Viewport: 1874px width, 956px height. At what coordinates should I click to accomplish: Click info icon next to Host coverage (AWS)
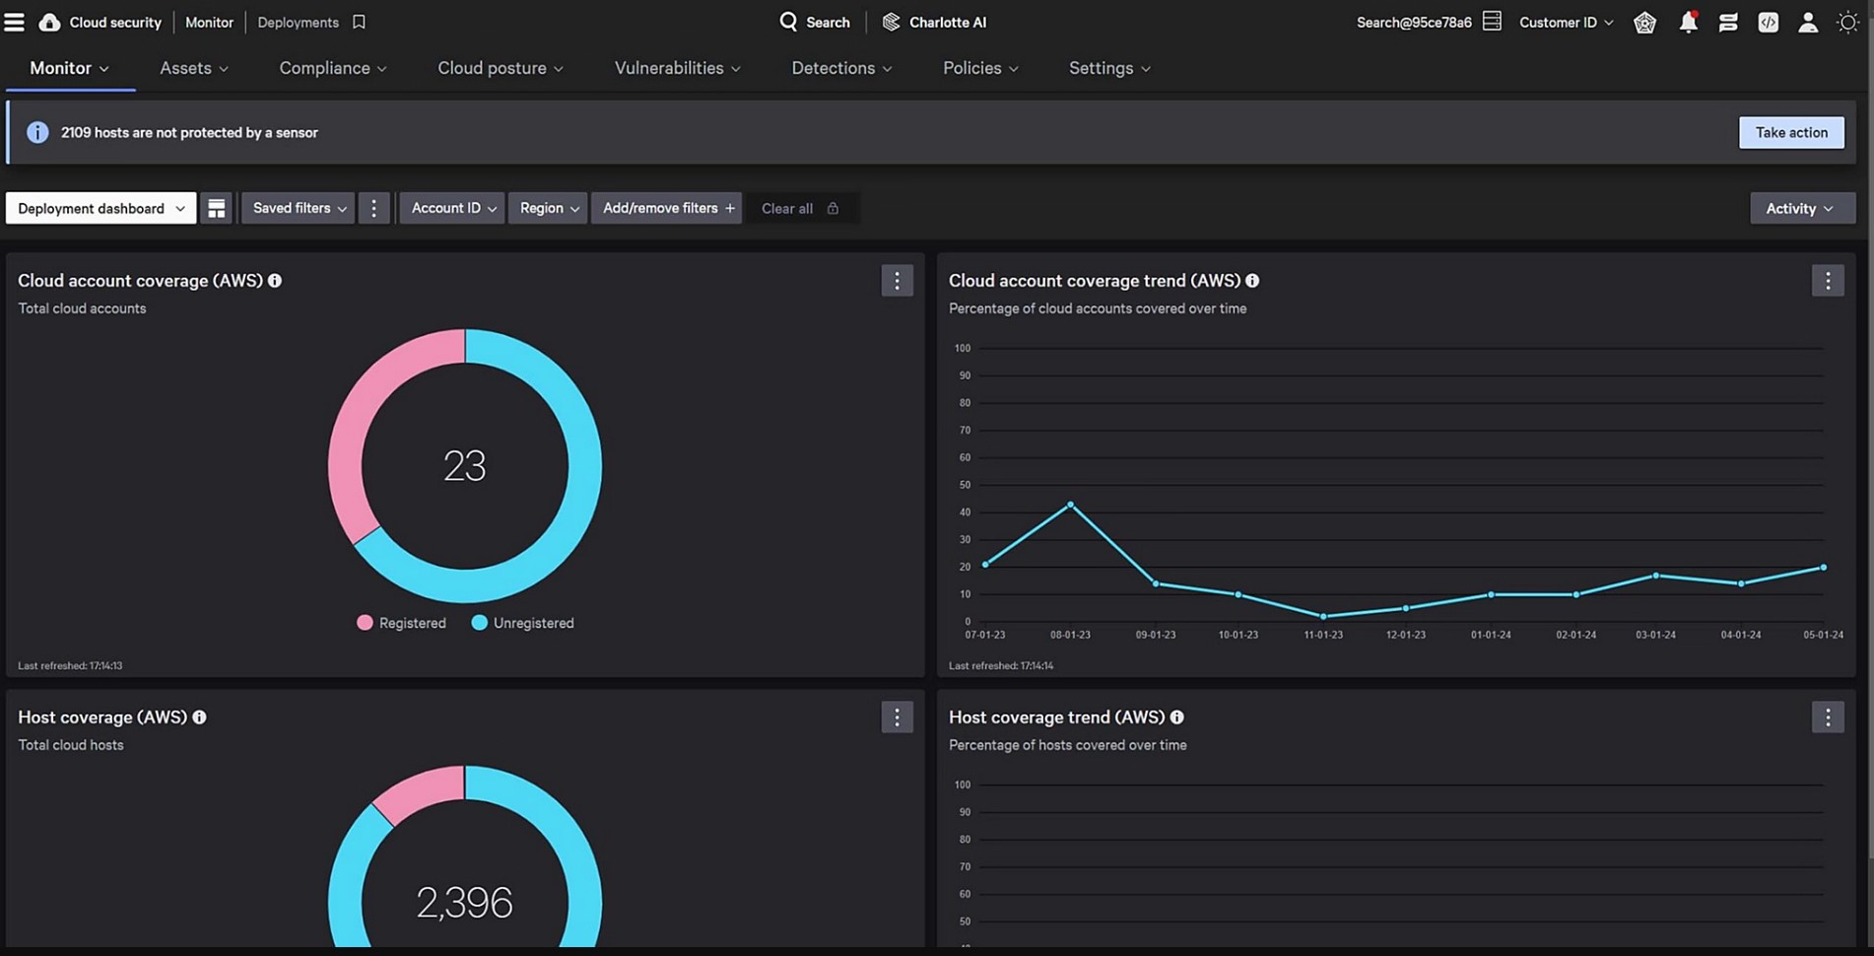tap(199, 717)
